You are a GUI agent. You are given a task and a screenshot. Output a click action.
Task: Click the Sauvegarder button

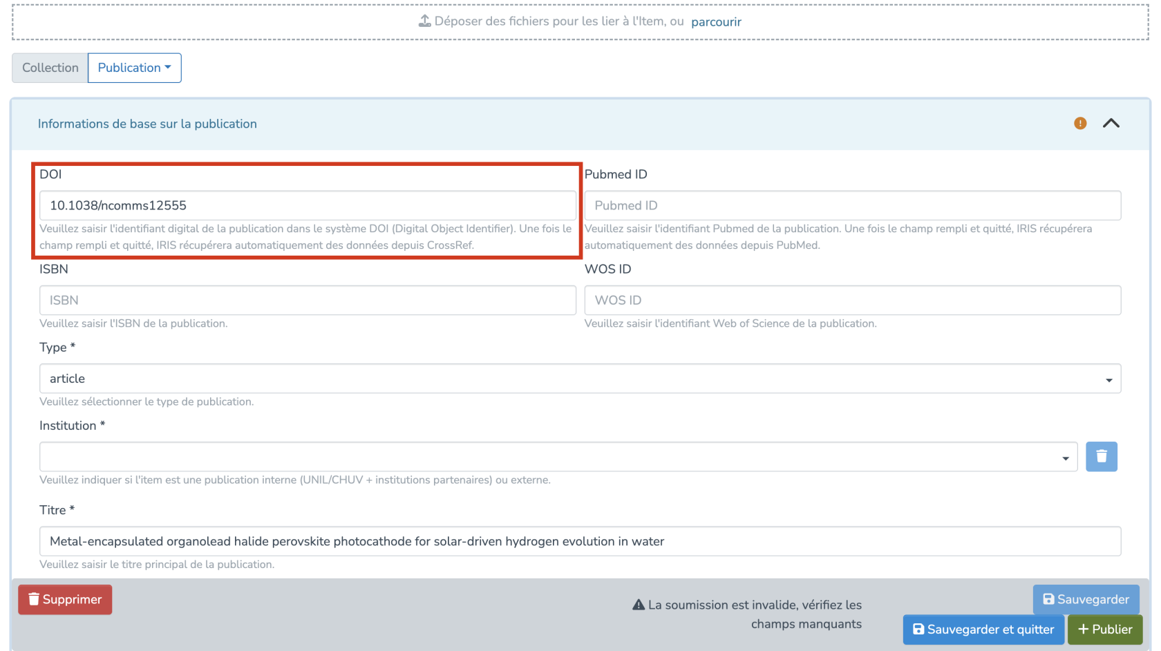1086,599
